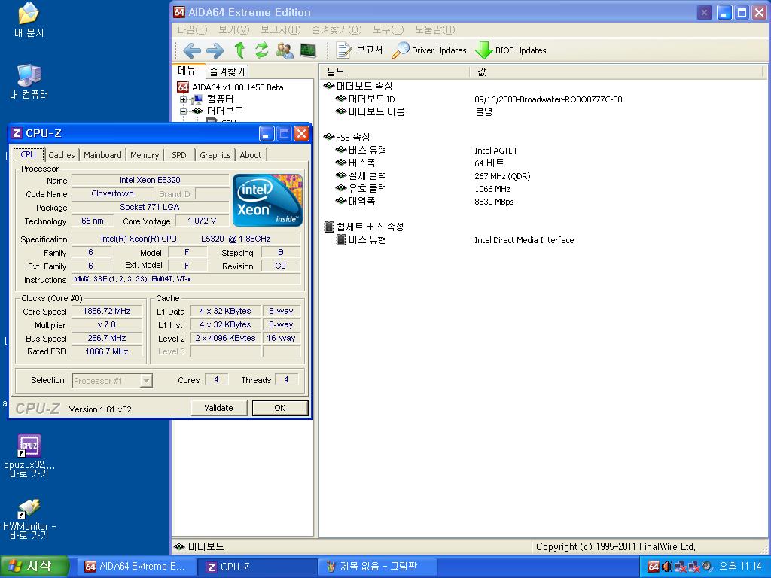Open cpuz_x32 shortcut on desktop
The image size is (771, 578).
tap(29, 456)
